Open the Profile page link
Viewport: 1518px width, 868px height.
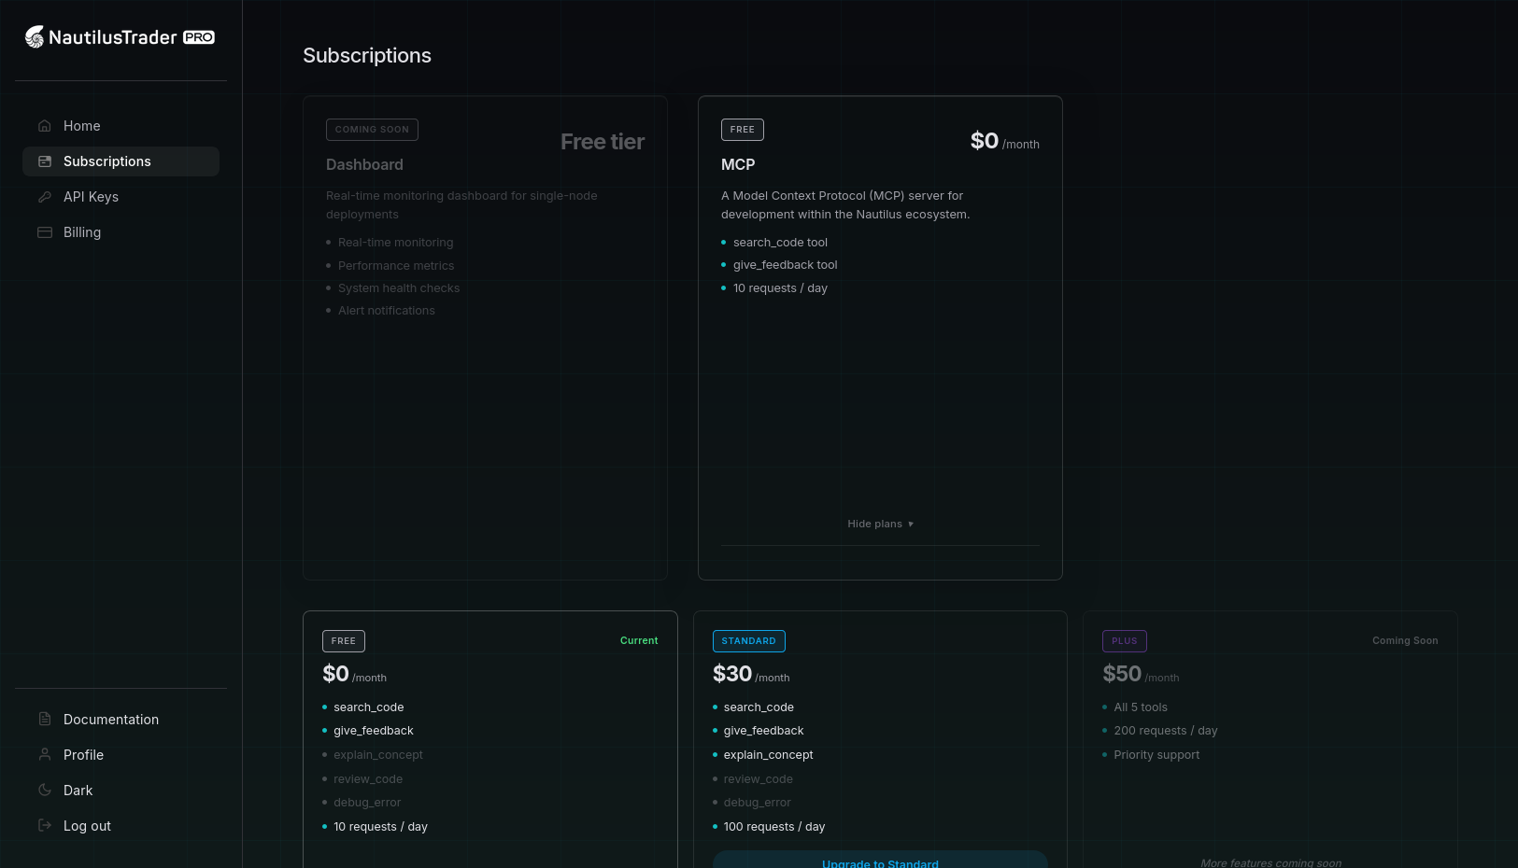pos(121,755)
